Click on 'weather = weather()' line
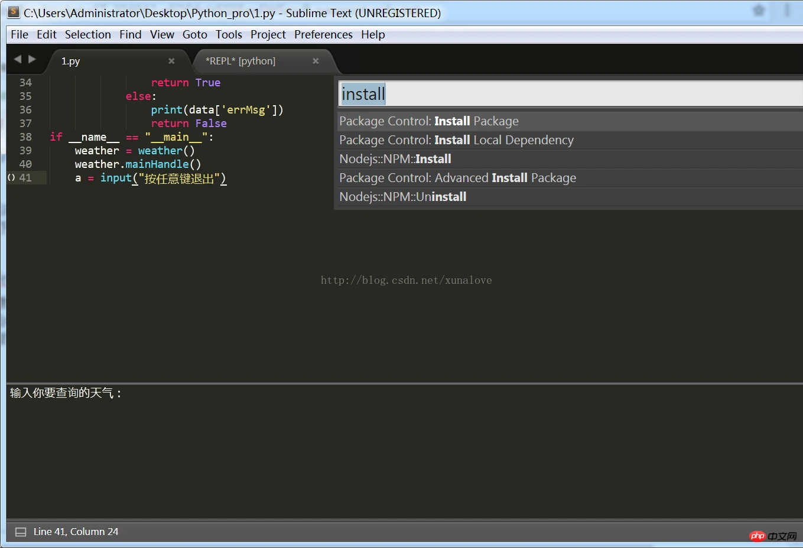This screenshot has width=803, height=548. point(135,151)
